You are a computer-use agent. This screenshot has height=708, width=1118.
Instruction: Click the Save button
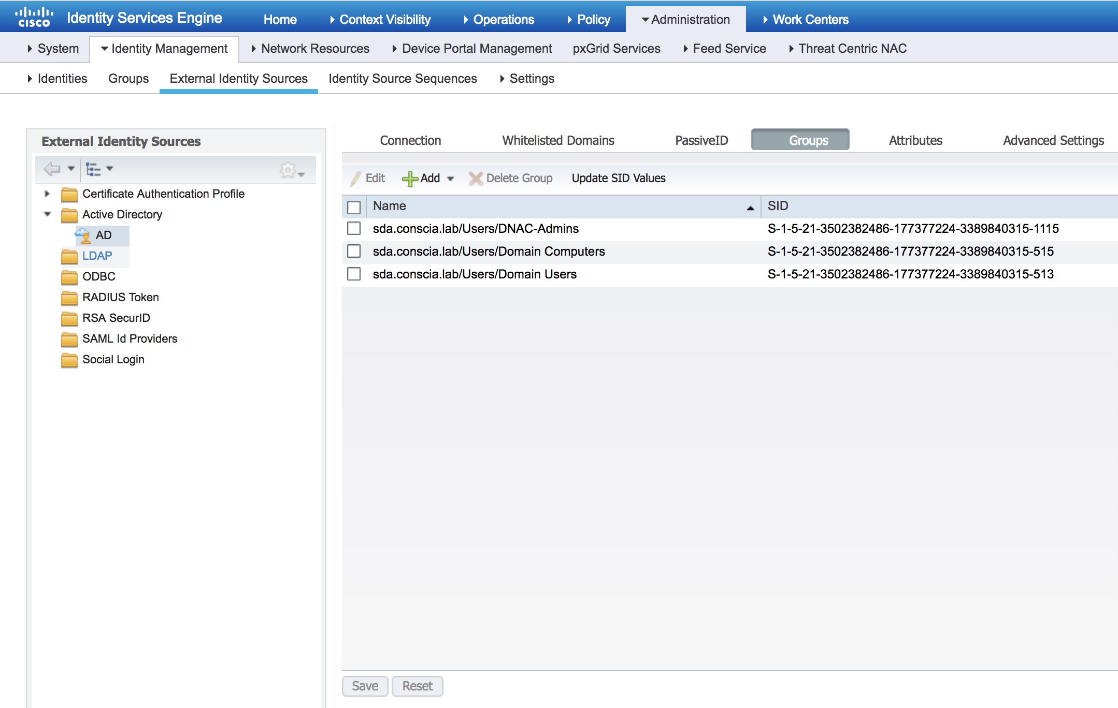365,686
